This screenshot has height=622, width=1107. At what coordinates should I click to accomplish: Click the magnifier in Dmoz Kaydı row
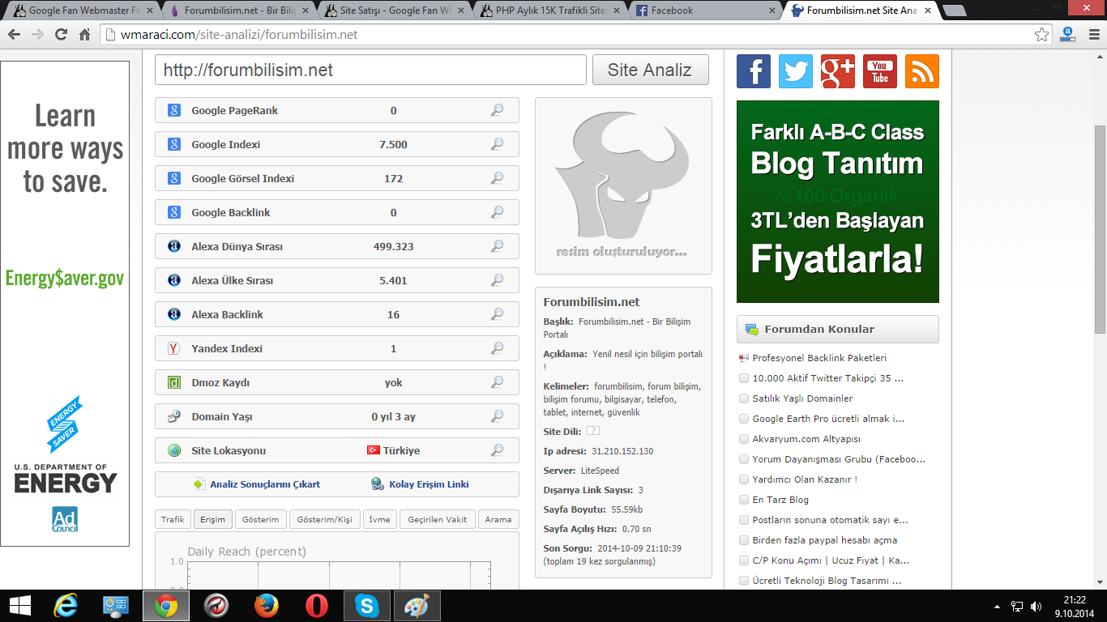tap(498, 382)
